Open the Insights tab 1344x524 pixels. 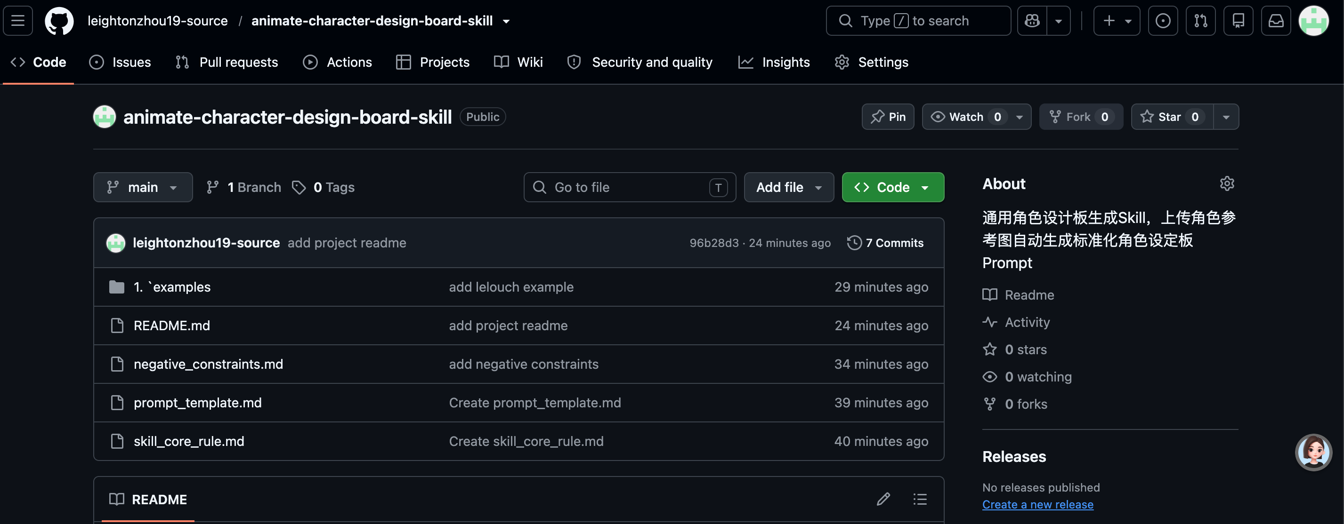[774, 62]
